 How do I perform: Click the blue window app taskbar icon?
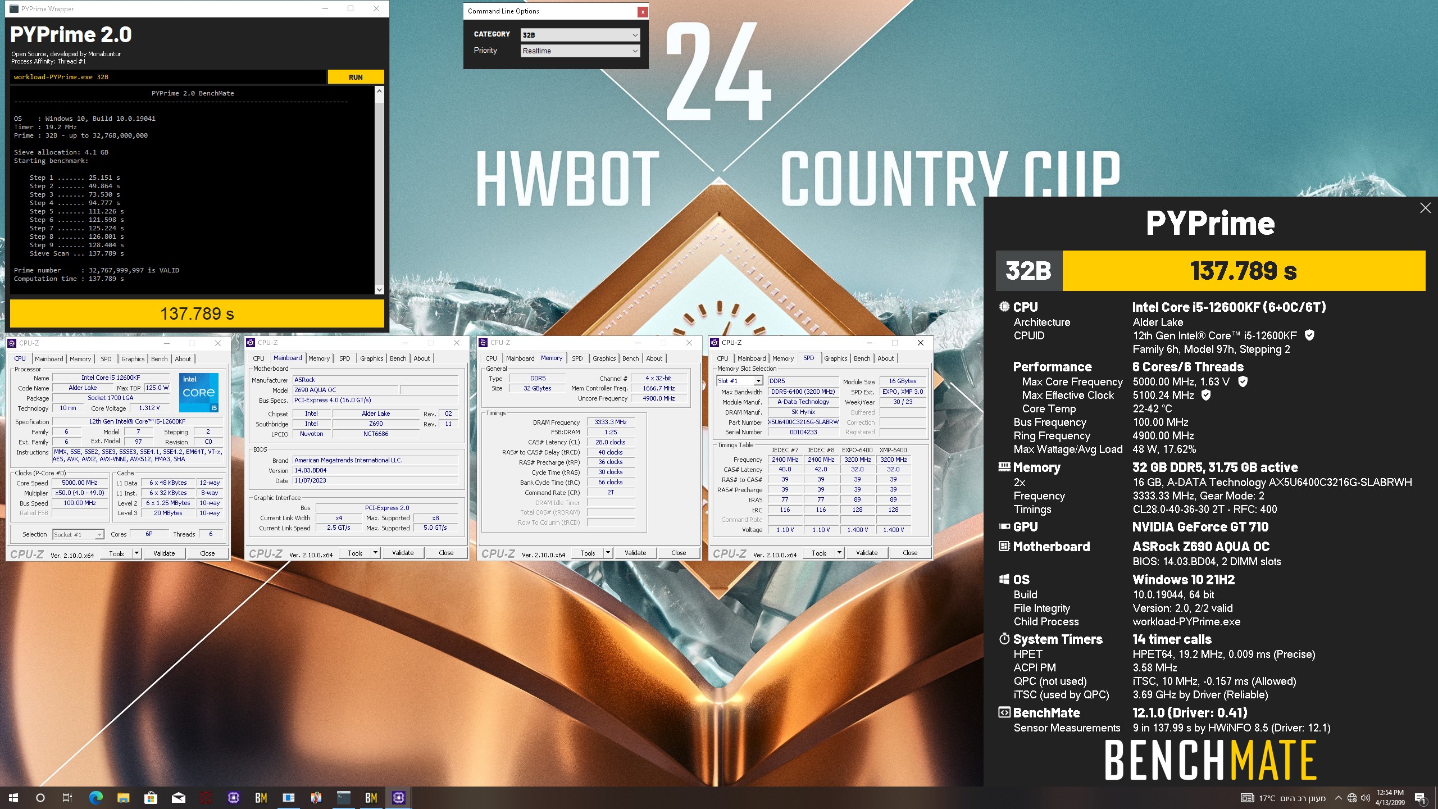tap(289, 798)
